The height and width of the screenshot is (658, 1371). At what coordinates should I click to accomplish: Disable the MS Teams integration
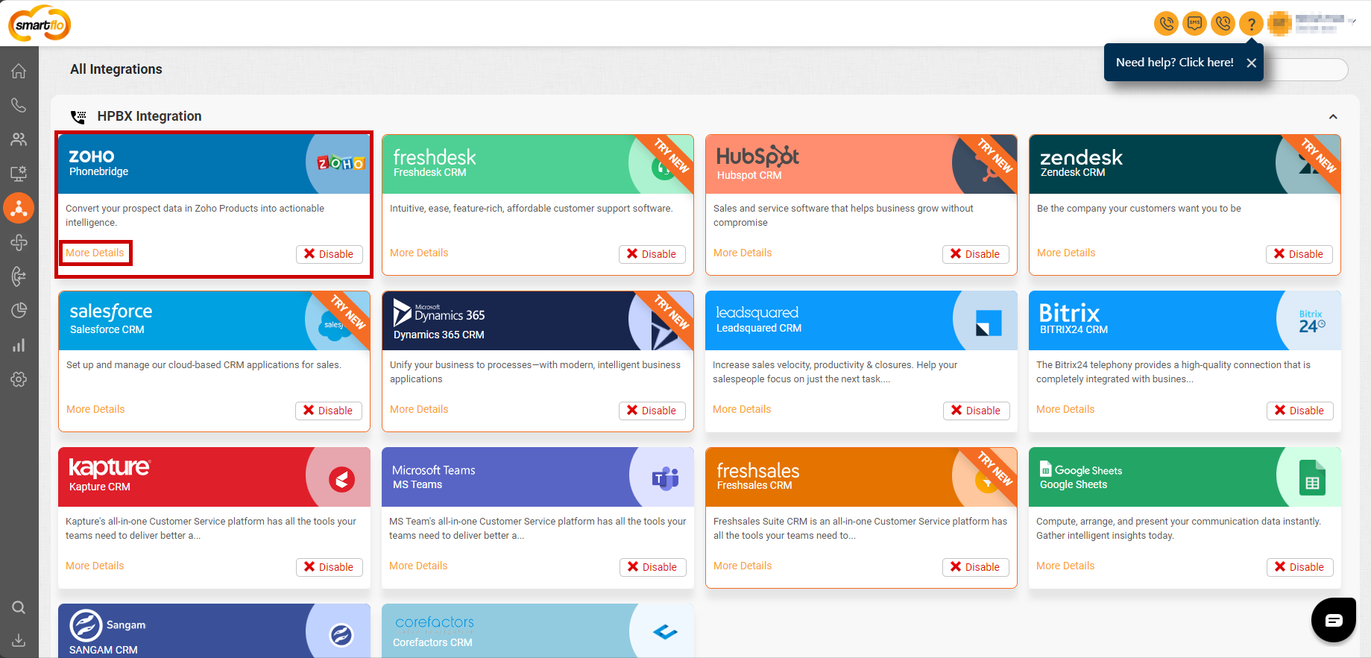(x=653, y=567)
